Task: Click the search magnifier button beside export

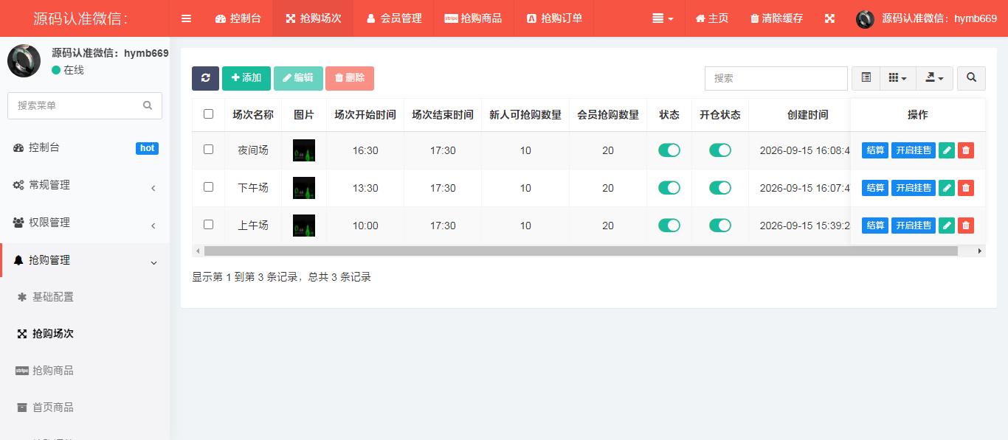Action: (x=971, y=78)
